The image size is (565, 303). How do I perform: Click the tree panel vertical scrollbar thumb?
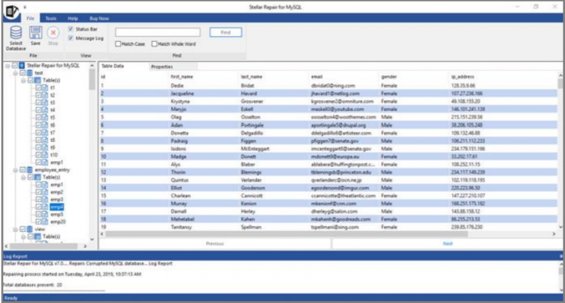[92, 79]
